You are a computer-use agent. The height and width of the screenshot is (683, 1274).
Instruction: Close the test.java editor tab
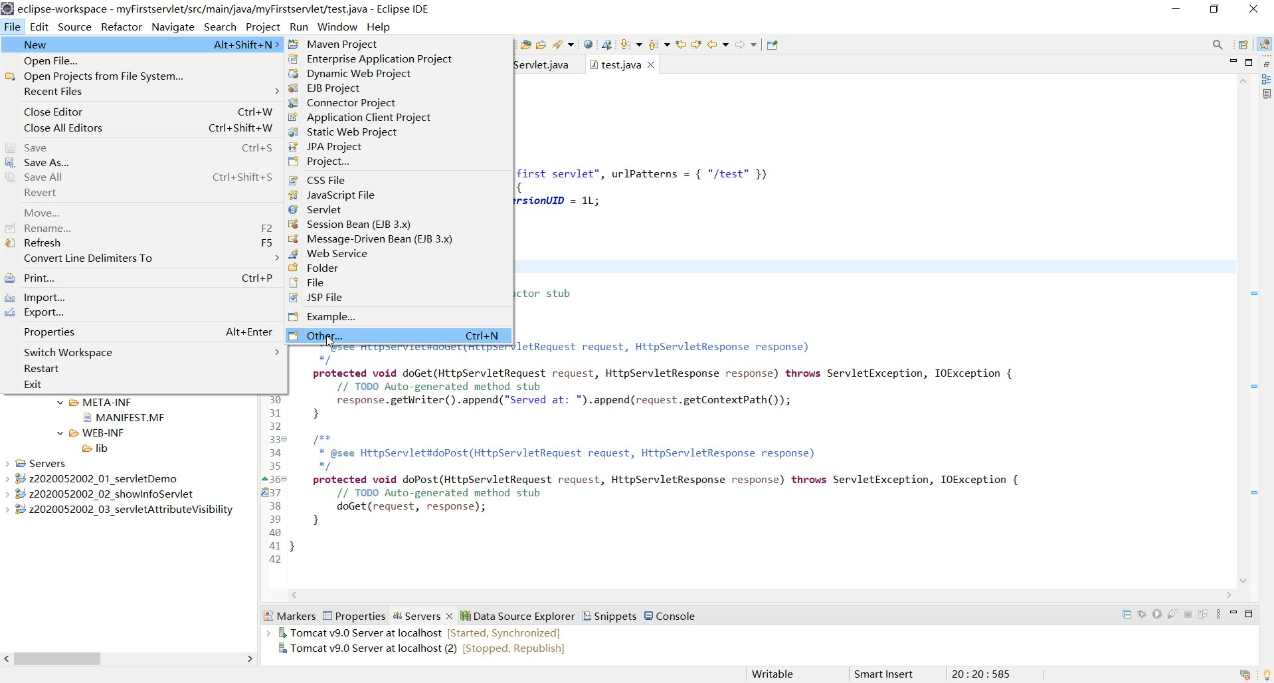[651, 64]
